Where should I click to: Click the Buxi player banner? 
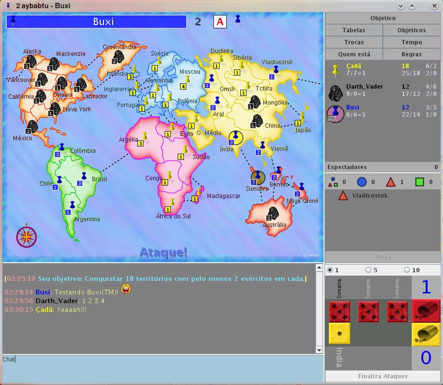pyautogui.click(x=96, y=22)
